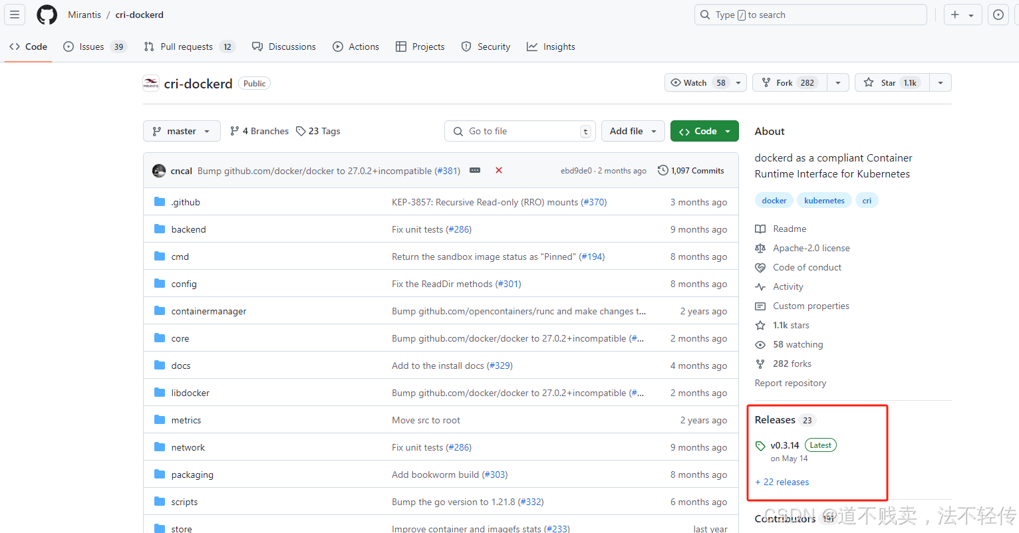Click the cri topic tag
Viewport: 1019px width, 533px height.
[x=867, y=201]
